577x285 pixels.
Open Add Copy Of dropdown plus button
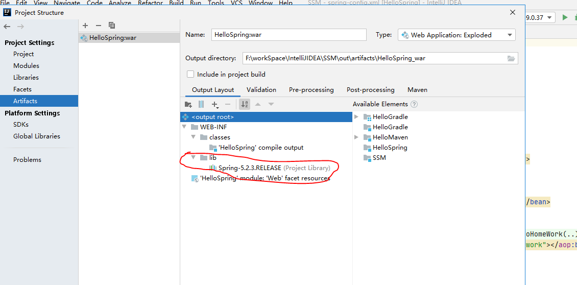[x=215, y=105]
